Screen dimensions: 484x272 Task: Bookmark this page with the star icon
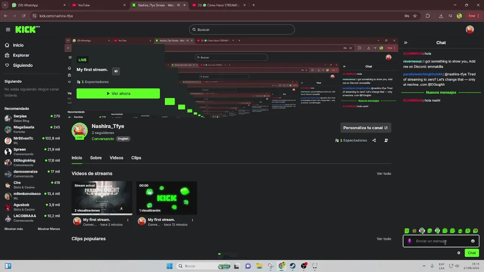pyautogui.click(x=415, y=16)
